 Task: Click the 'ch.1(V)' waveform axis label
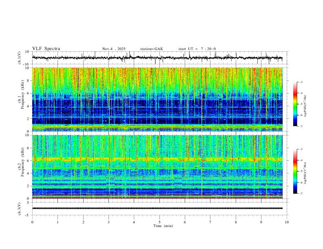coord(20,58)
